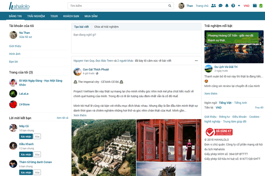Click the help question mark icon
Screen dimensions: 265x176
click(x=233, y=6)
